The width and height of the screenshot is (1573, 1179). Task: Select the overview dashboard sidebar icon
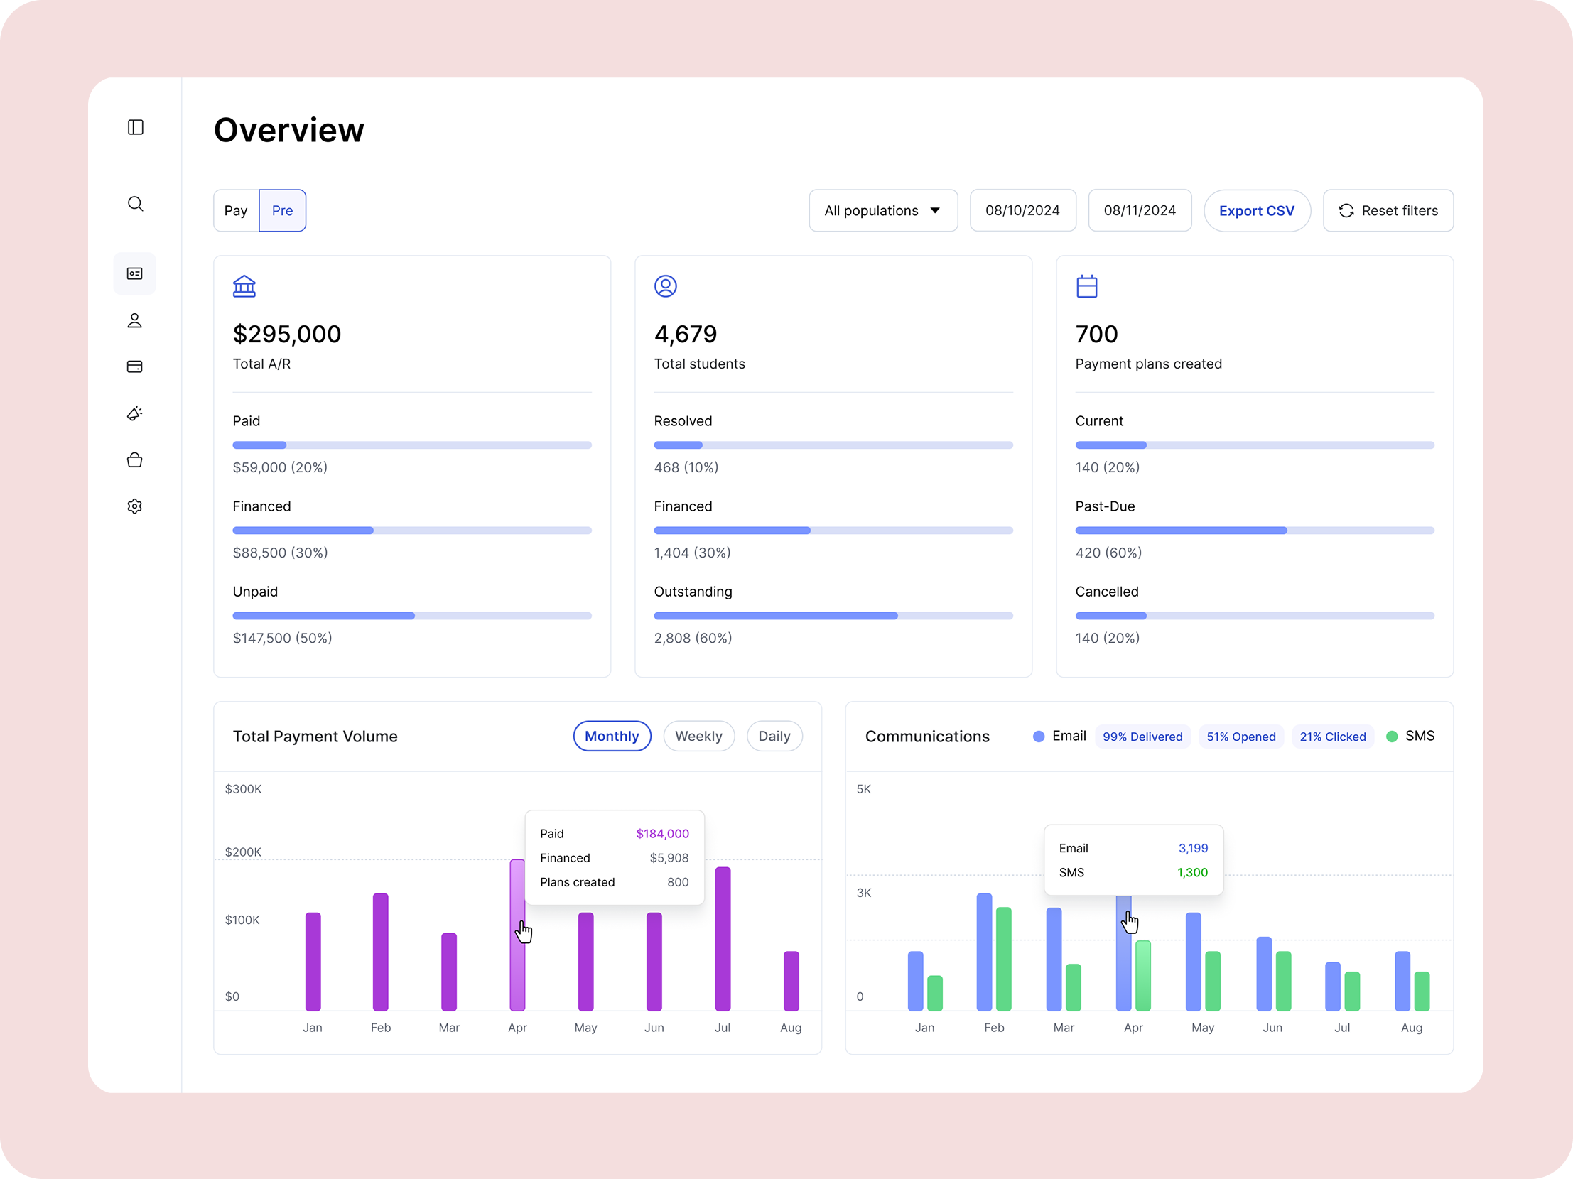pos(134,273)
